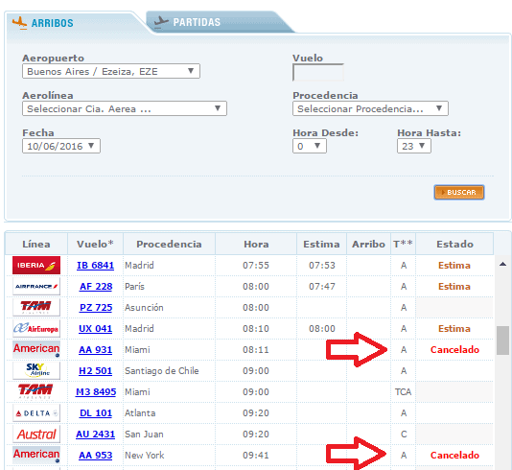Click the Buscar search button
Image resolution: width=512 pixels, height=470 pixels.
pyautogui.click(x=458, y=192)
